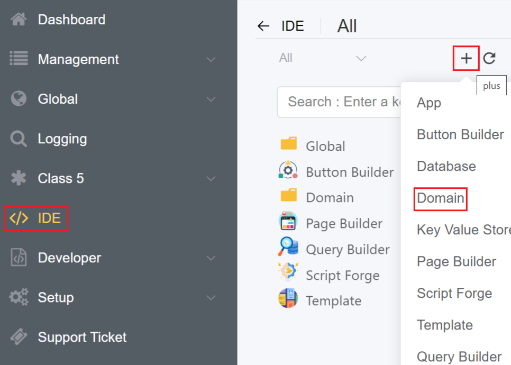Open the Page Builder icon in list

point(288,222)
